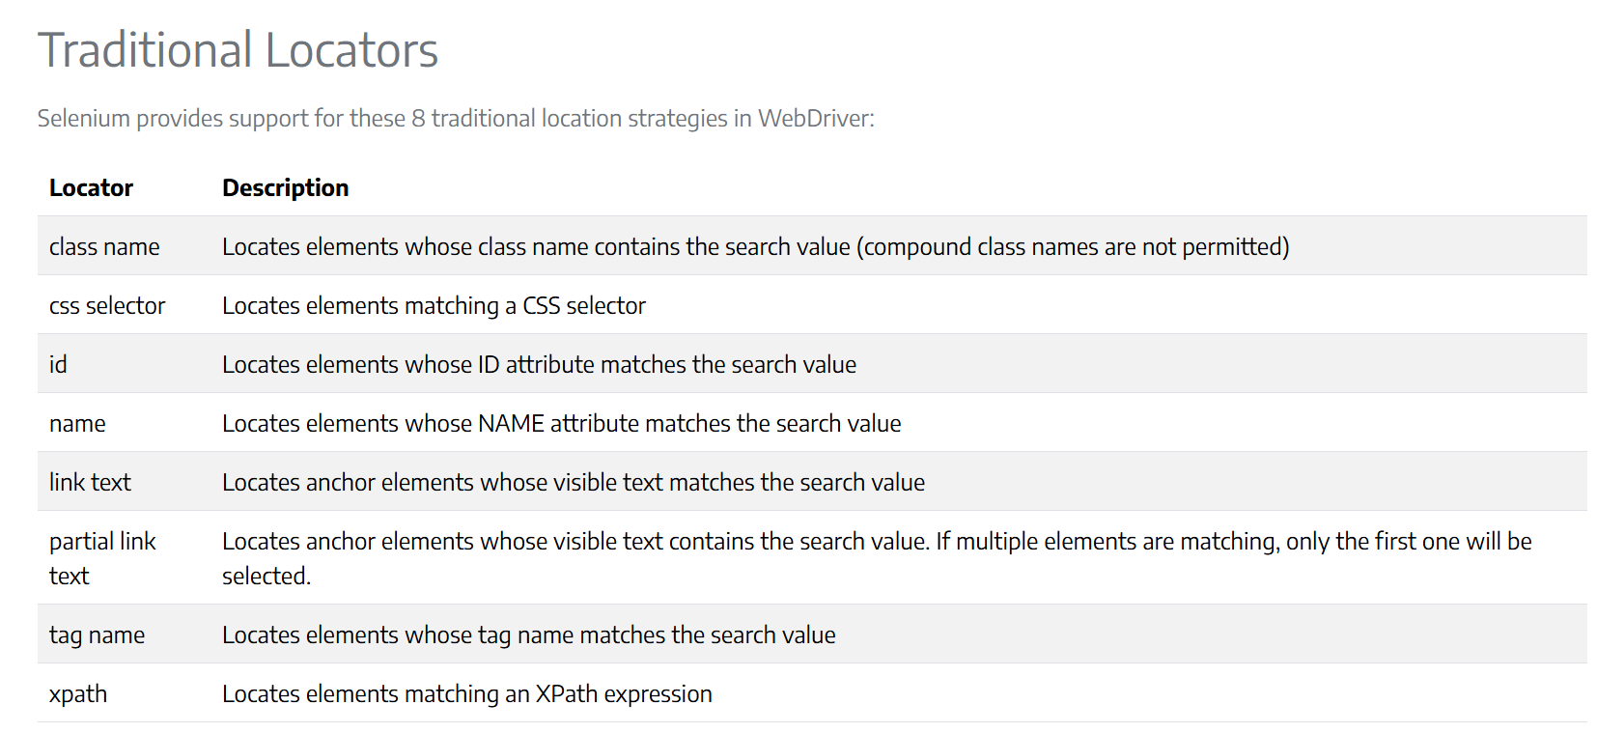Select the Description column header

click(x=285, y=187)
